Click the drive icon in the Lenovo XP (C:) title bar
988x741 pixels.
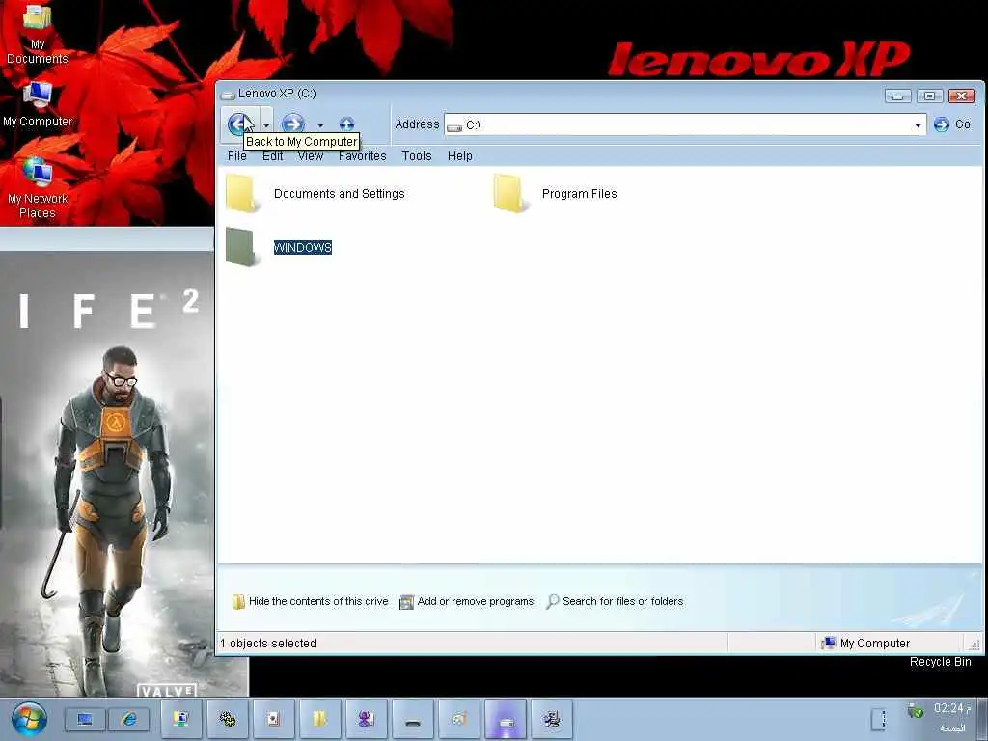point(228,95)
